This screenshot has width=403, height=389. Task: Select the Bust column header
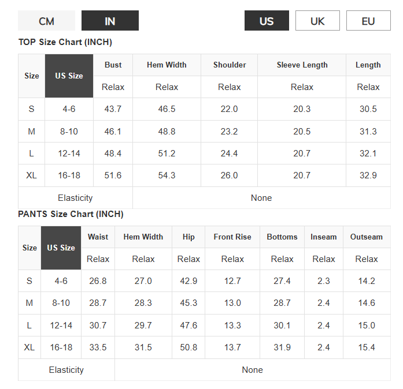[x=113, y=65]
